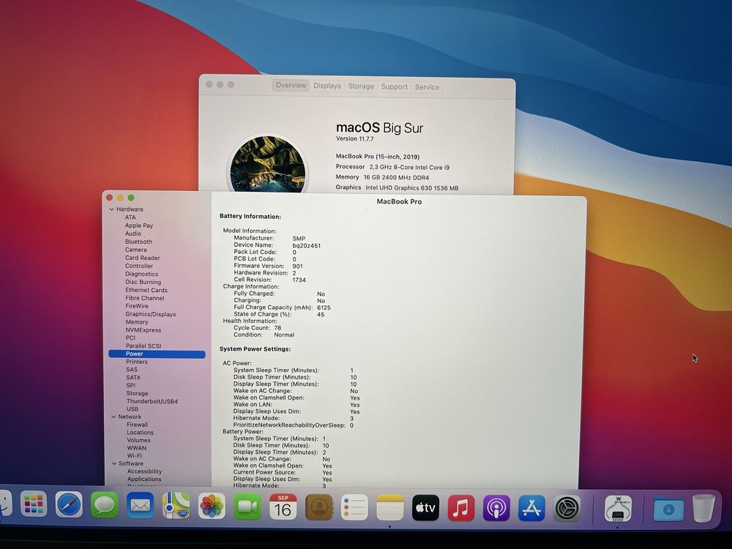Viewport: 732px width, 549px height.
Task: Select Ethernet Cards in sidebar
Action: click(146, 290)
